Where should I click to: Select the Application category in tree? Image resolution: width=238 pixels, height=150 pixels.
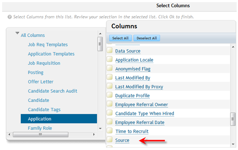tap(59, 119)
